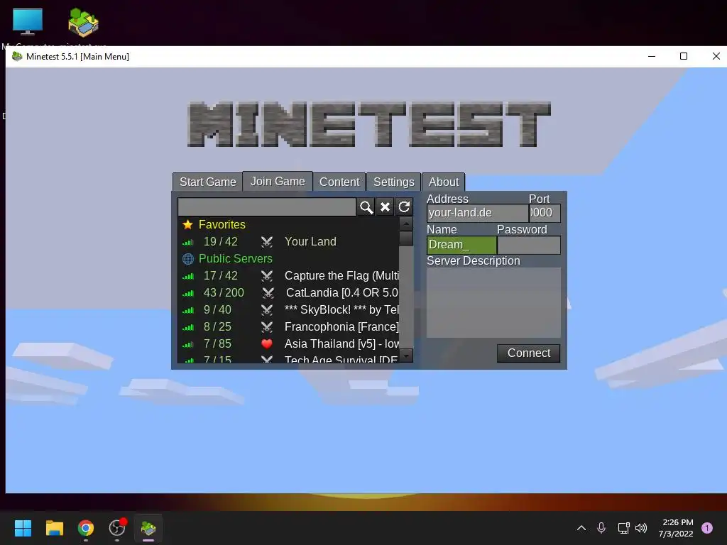Select the Tech Age Survival server
Image resolution: width=727 pixels, height=545 pixels.
tap(288, 358)
